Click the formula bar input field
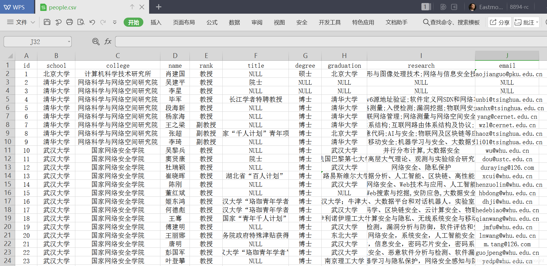 coord(331,42)
